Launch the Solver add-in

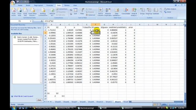[168, 12]
